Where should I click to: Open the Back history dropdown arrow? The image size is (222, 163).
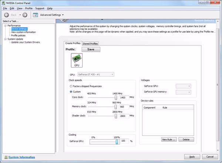coord(20,15)
